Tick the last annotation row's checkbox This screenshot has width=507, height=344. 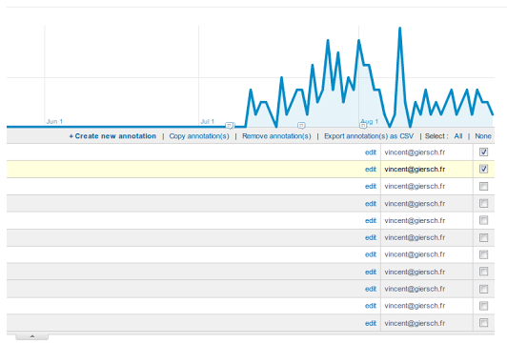coord(483,323)
